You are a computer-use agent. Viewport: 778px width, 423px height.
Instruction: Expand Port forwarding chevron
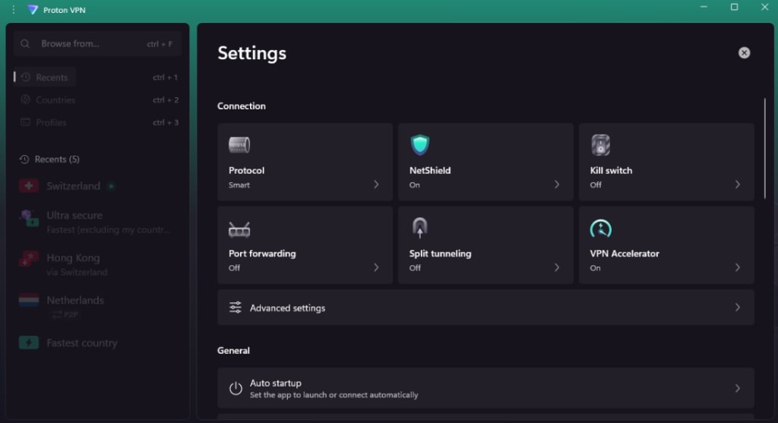pos(376,268)
